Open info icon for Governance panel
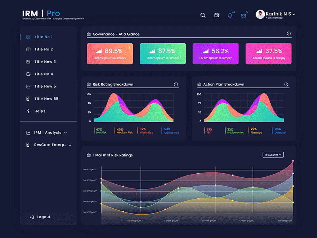 [x=289, y=34]
